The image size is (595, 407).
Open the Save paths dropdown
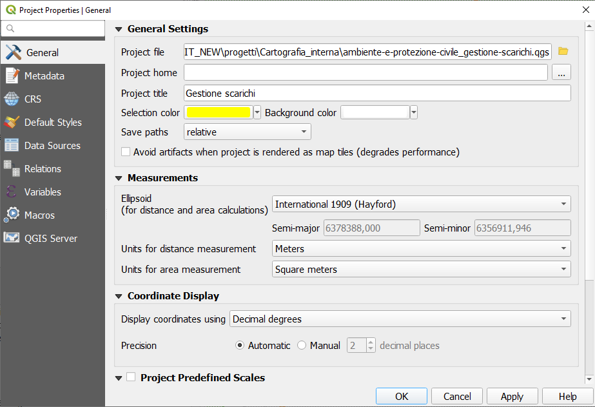click(248, 132)
